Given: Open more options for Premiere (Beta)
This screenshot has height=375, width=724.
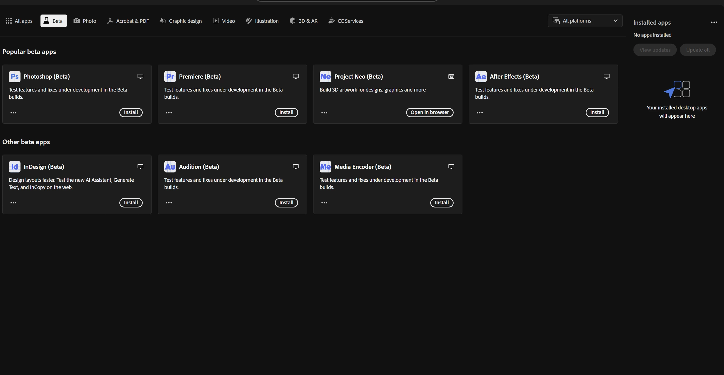Looking at the screenshot, I should point(169,113).
